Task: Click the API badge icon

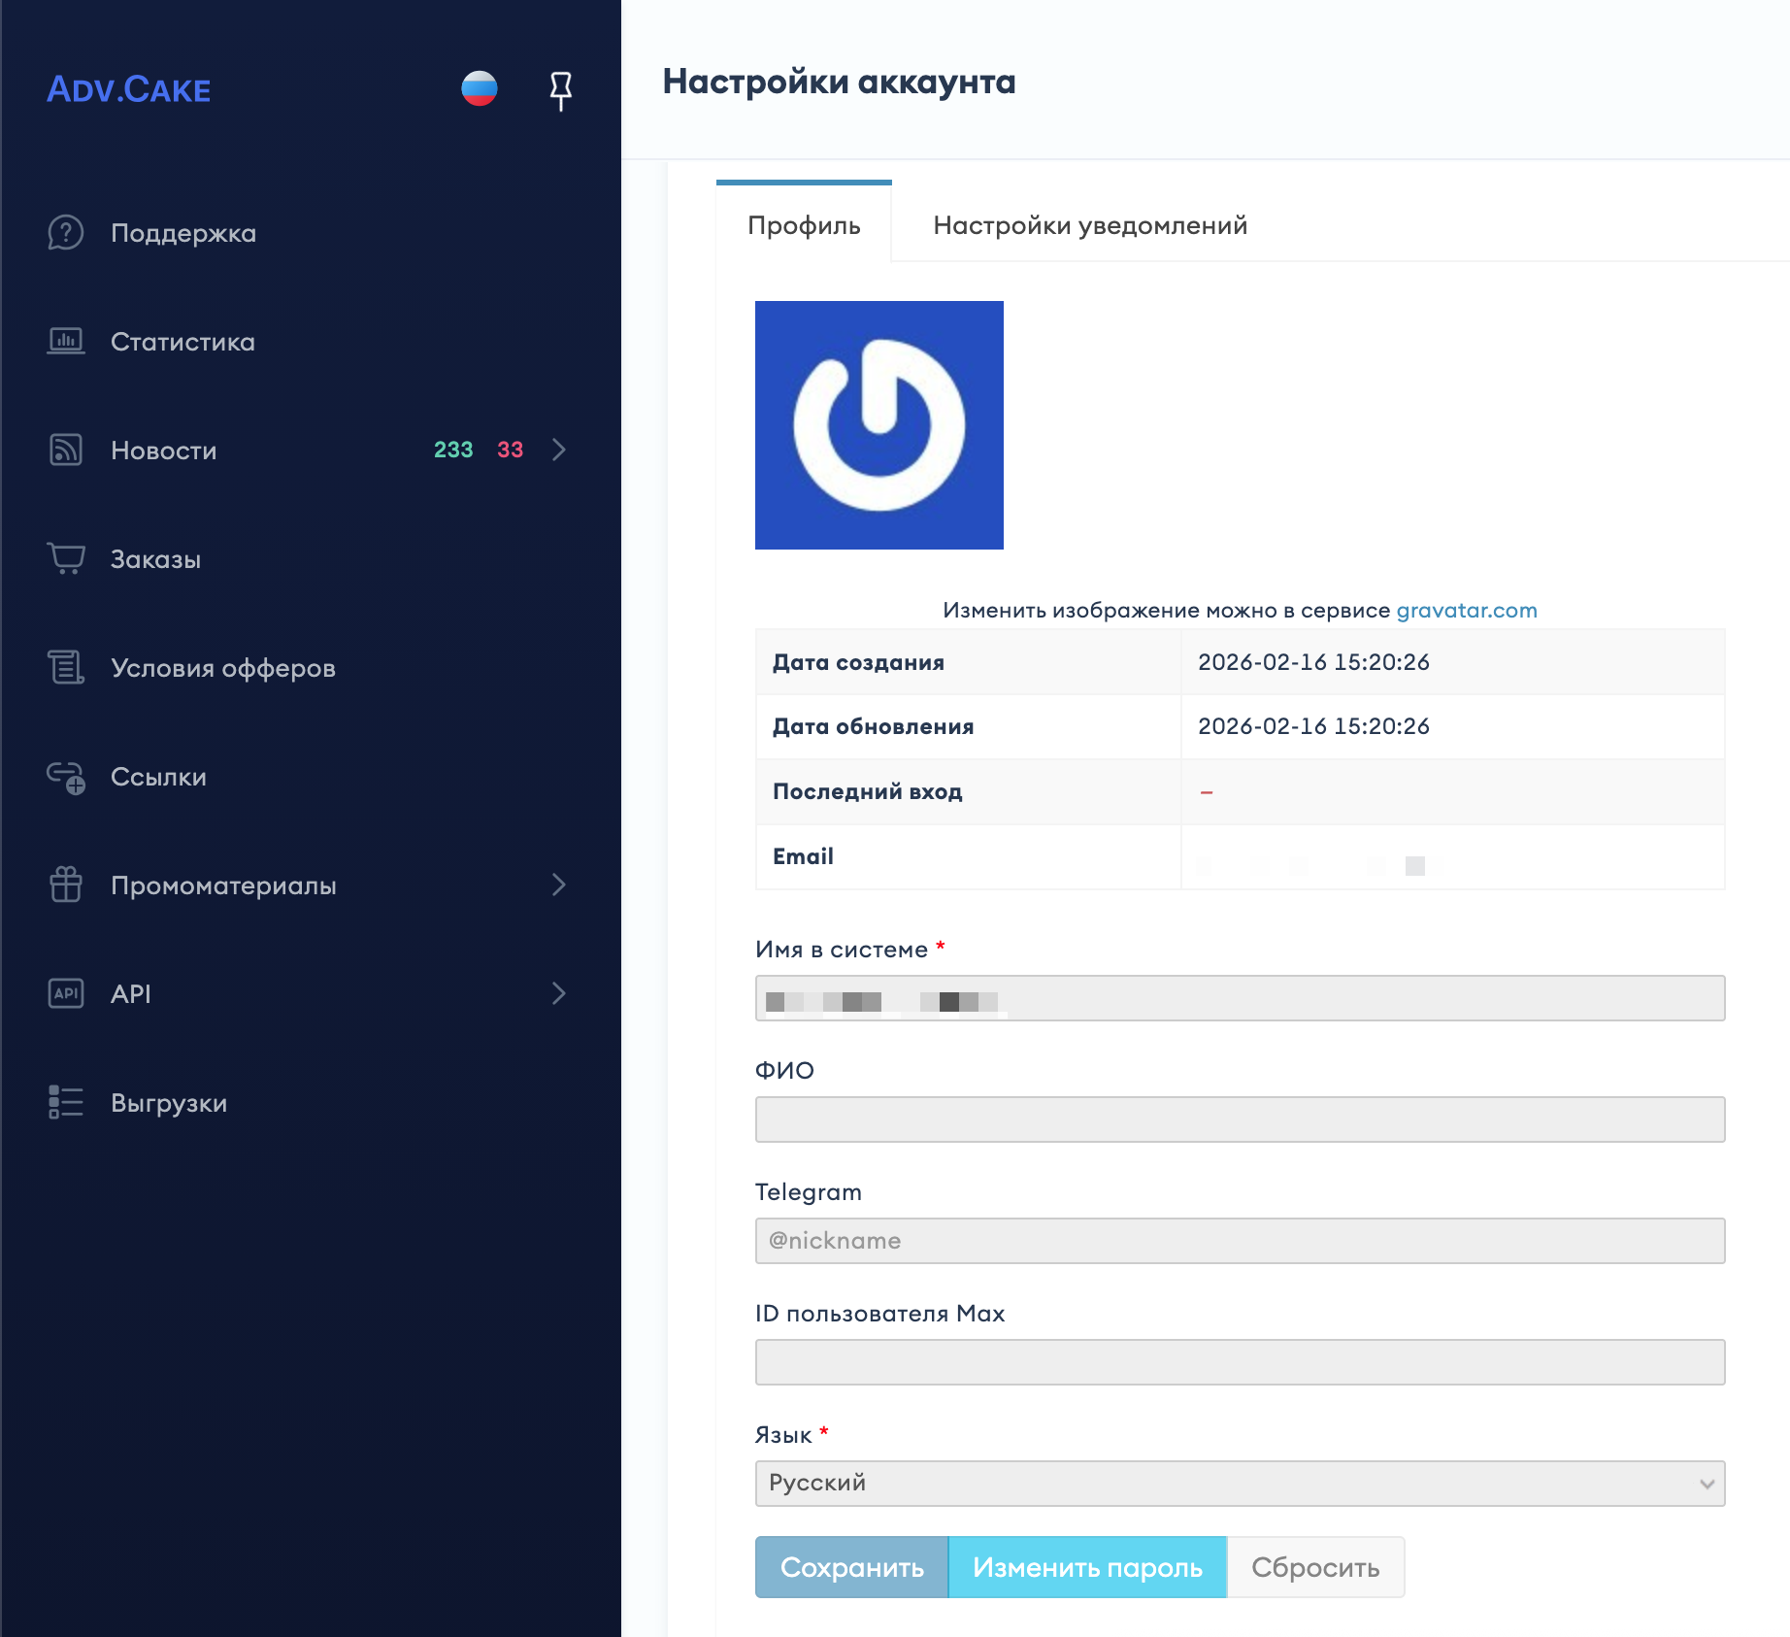Action: (66, 993)
